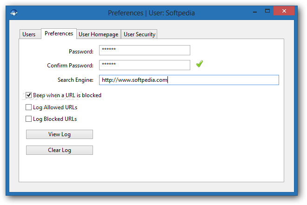Go to the User Security tab
307x205 pixels.
click(x=140, y=34)
